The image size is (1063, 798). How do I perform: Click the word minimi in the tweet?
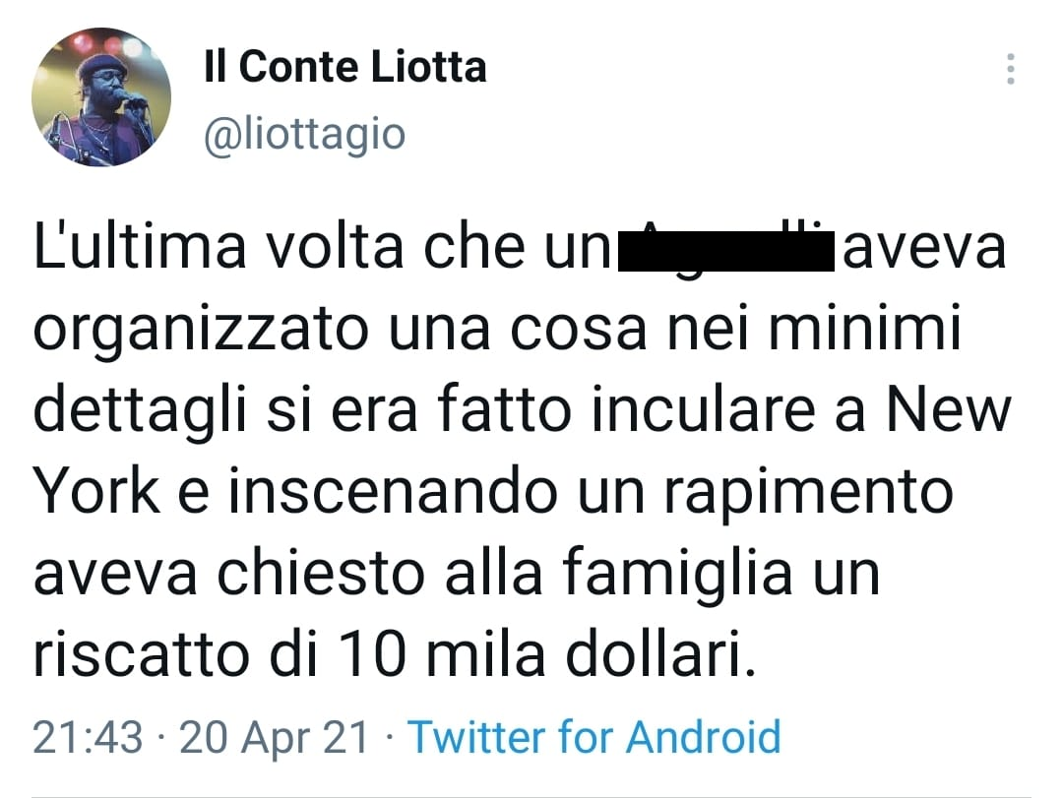[x=865, y=328]
